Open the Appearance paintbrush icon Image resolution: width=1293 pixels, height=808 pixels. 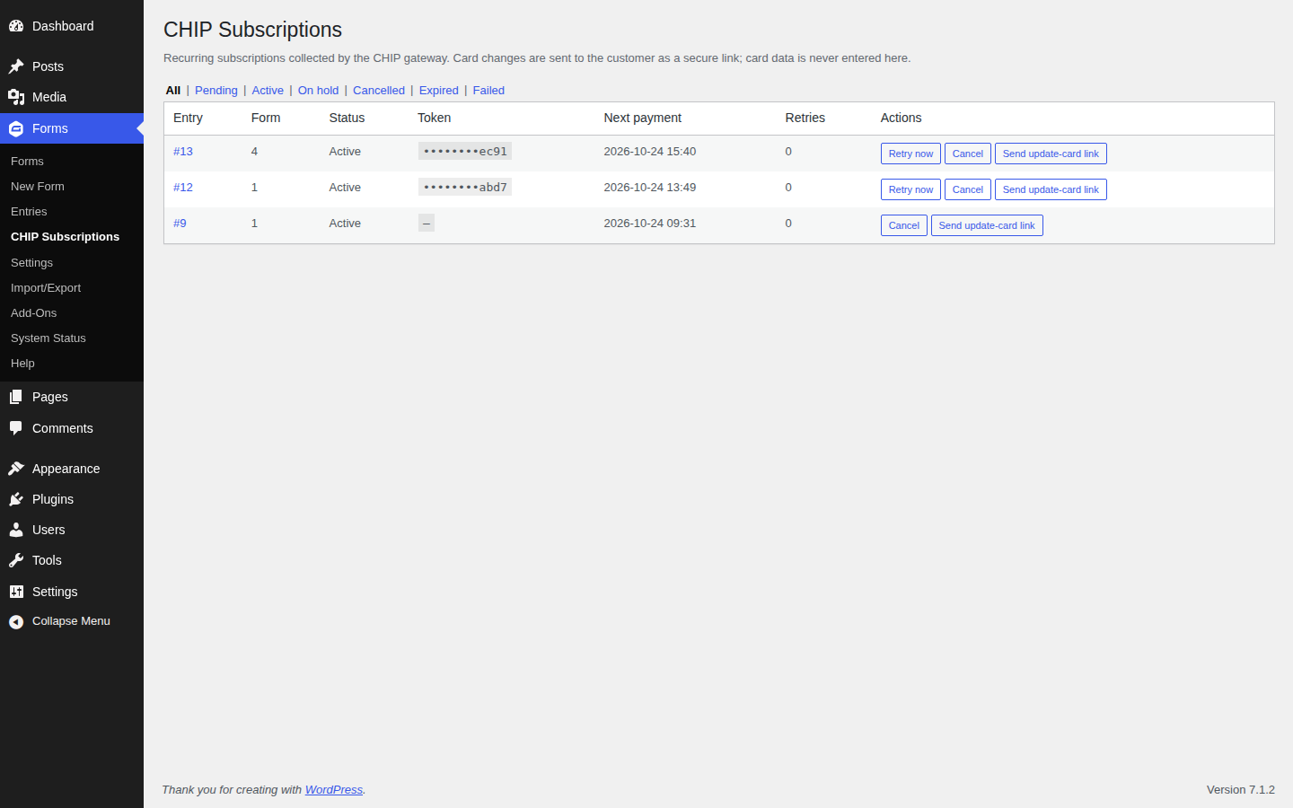click(16, 469)
